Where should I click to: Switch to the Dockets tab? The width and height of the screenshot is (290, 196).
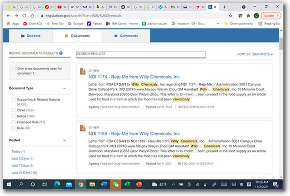[x=30, y=36]
